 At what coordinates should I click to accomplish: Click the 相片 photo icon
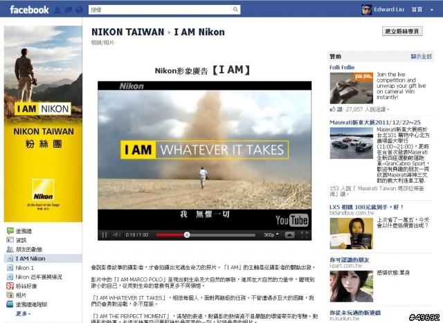click(x=10, y=295)
